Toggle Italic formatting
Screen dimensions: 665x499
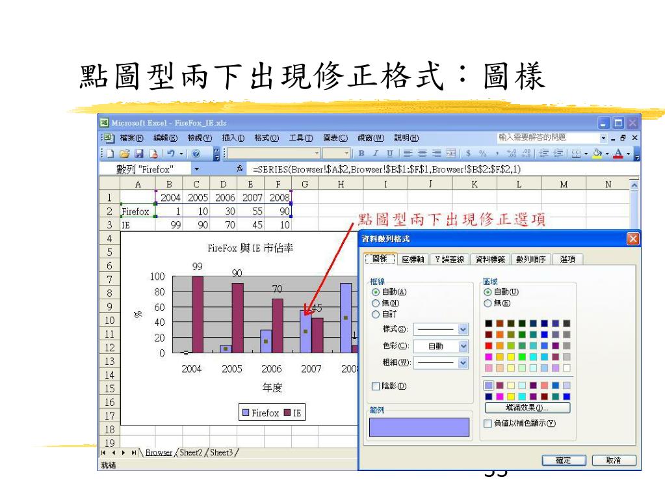pyautogui.click(x=375, y=154)
